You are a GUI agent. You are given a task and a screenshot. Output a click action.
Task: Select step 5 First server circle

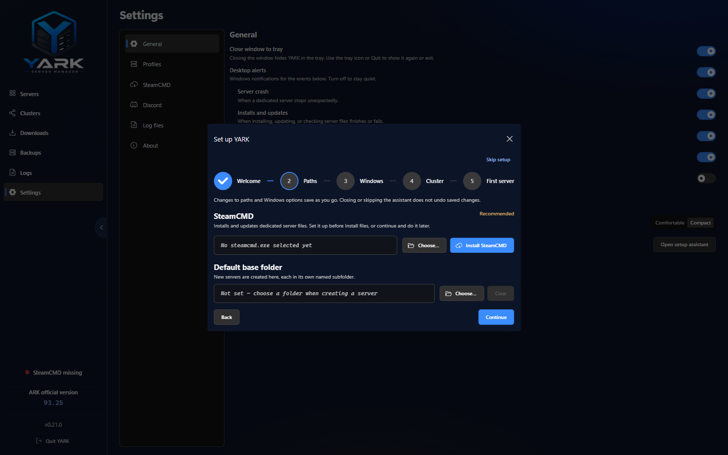(x=472, y=181)
